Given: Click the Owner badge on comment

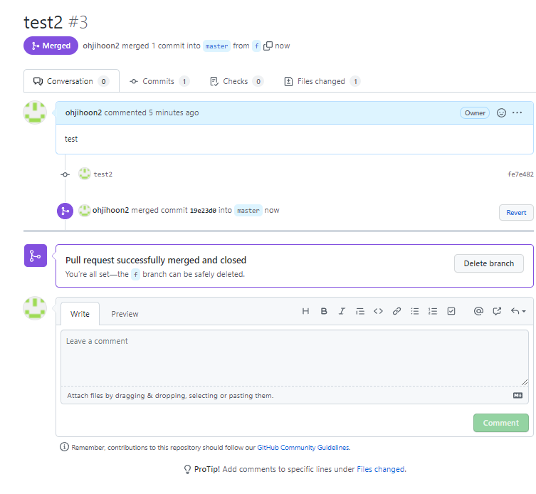Looking at the screenshot, I should tap(475, 112).
